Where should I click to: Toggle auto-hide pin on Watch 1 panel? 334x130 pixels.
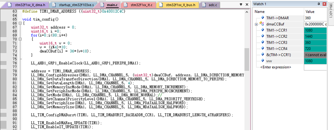pos(319,4)
